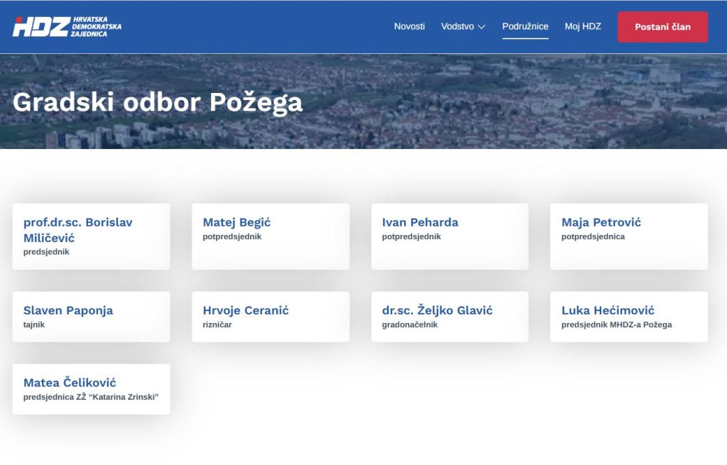727x465 pixels.
Task: Open prof.dr.sc. Borislav Miličević card
Action: (92, 236)
